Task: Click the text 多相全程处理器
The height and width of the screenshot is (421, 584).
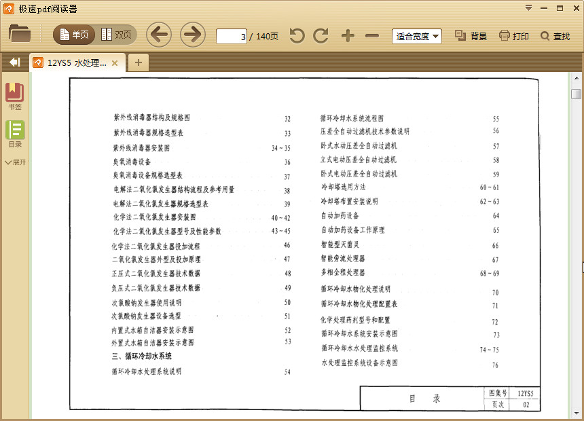Action: point(343,272)
